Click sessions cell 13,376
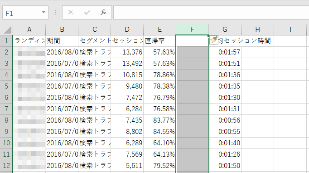The width and height of the screenshot is (309, 173). tap(127, 52)
